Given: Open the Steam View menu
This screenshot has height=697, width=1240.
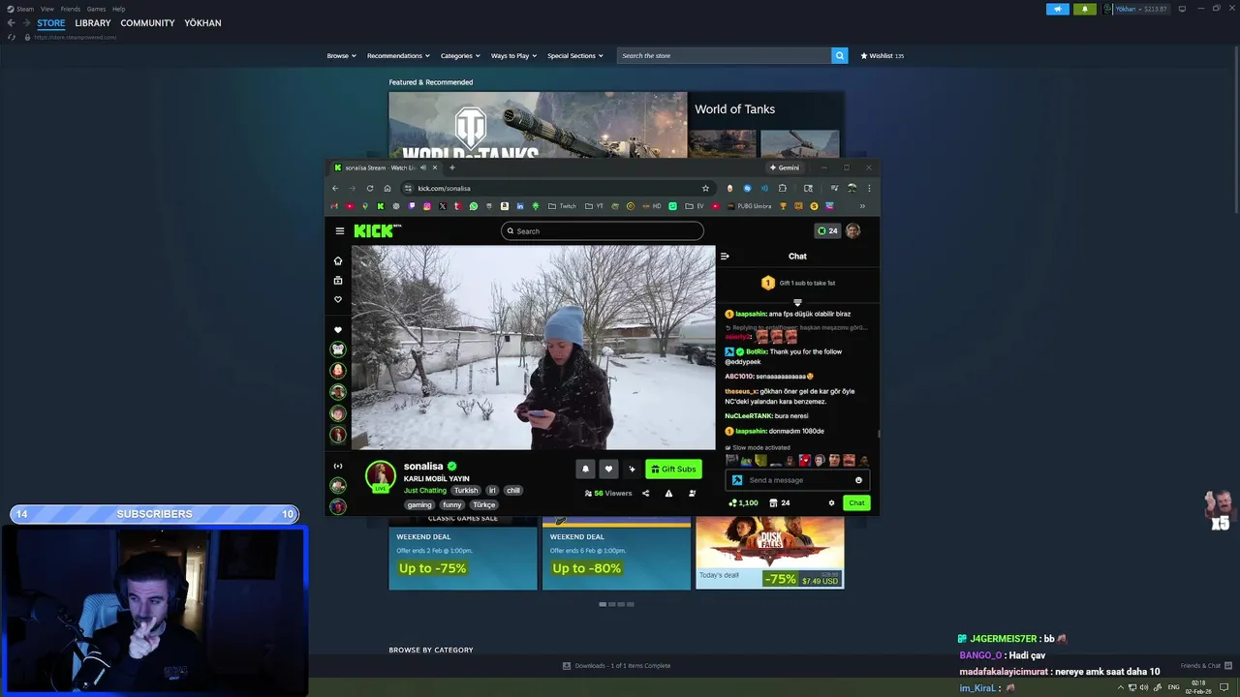Looking at the screenshot, I should pos(46,9).
